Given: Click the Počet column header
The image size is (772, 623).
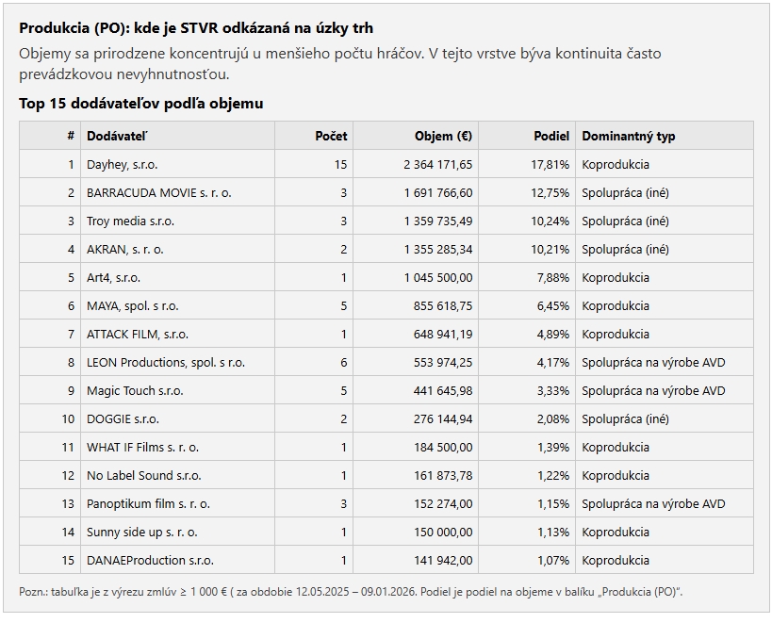Looking at the screenshot, I should [331, 136].
